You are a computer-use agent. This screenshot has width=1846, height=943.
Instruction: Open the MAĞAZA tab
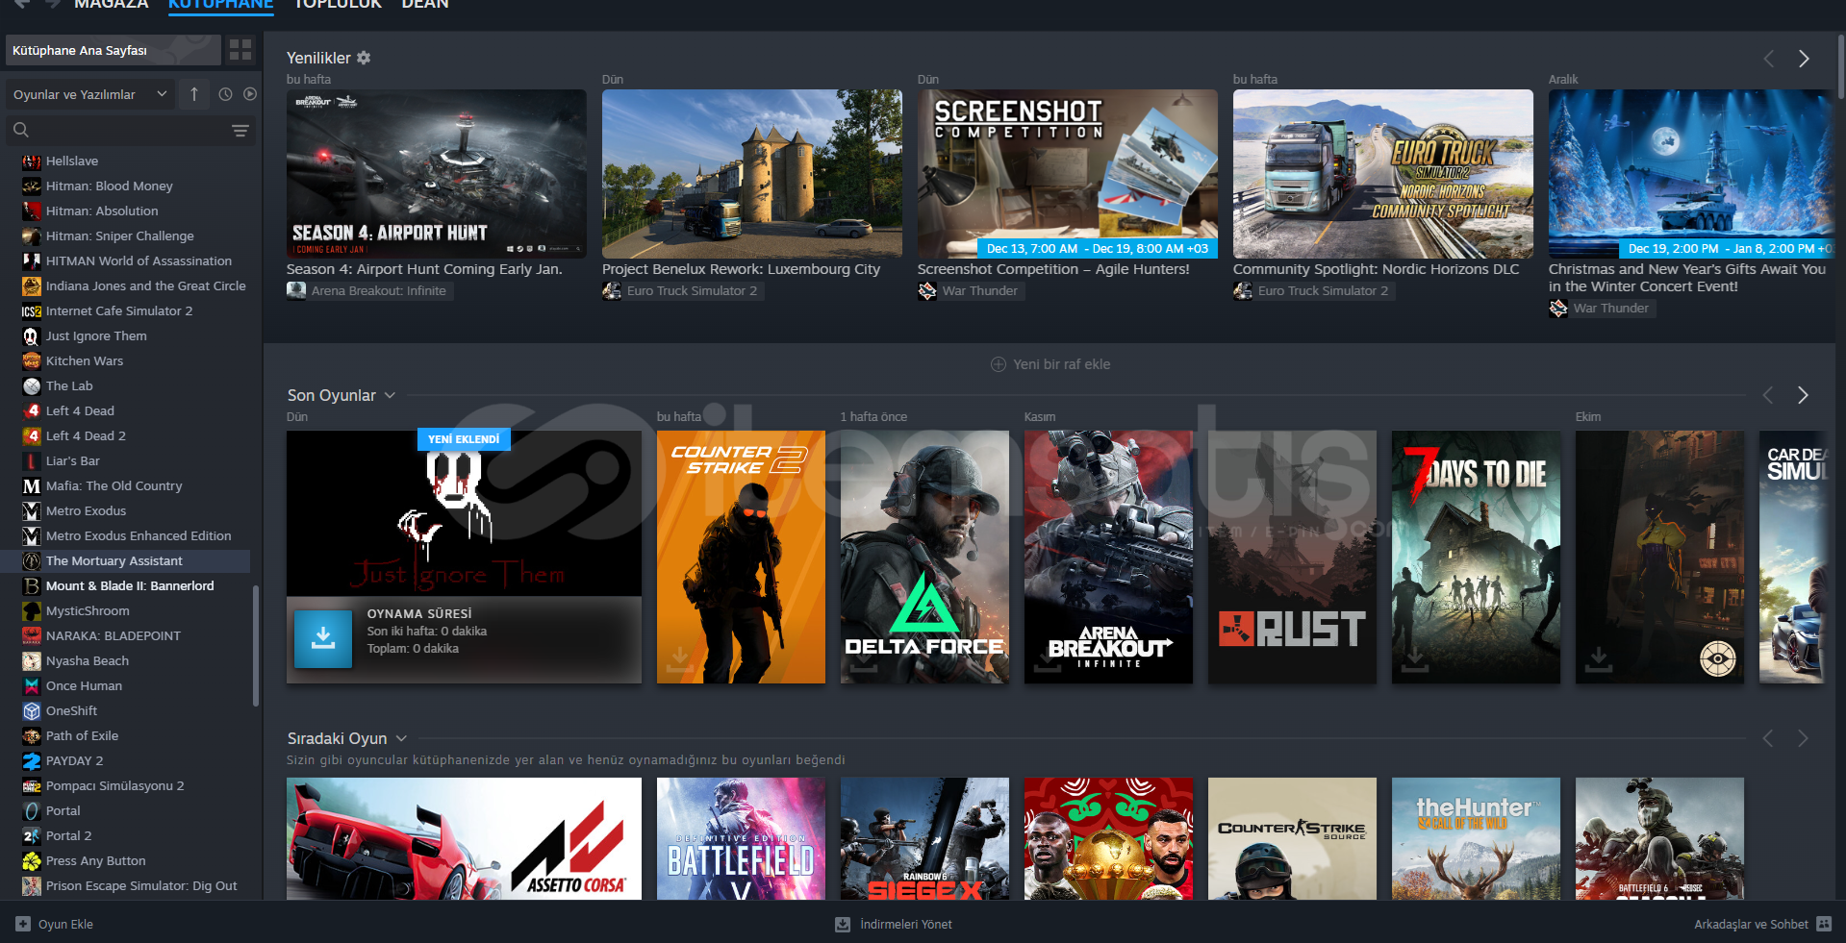coord(112,5)
